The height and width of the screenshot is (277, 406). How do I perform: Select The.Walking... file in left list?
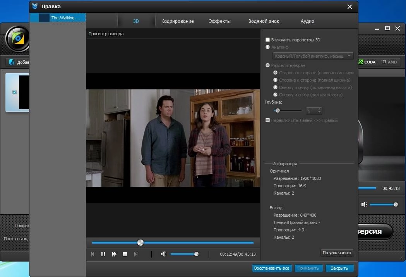pos(58,18)
